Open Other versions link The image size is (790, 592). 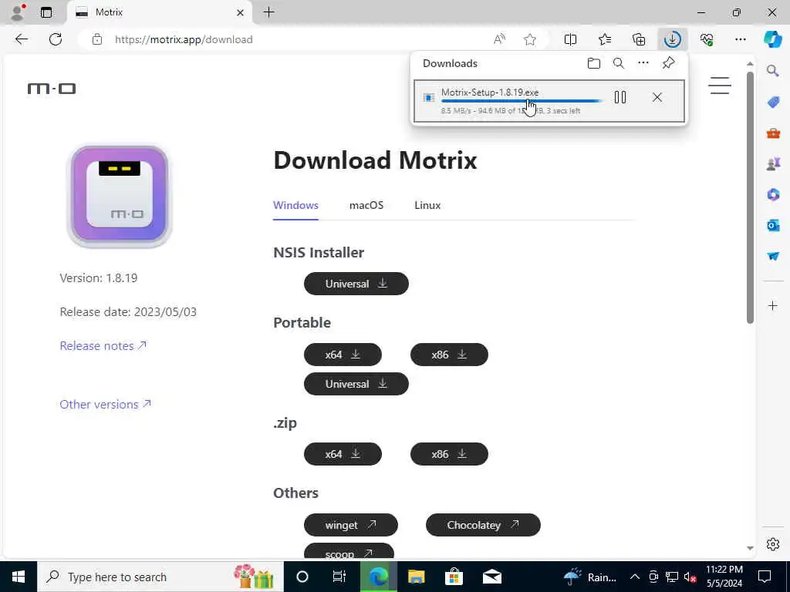[x=105, y=404]
